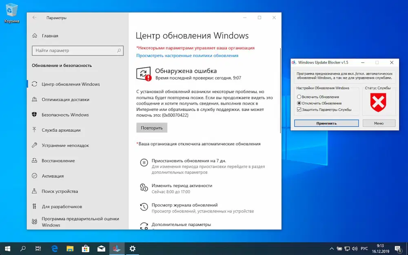
Task: Click the clock icon for Изменить период активности
Action: pos(144,187)
